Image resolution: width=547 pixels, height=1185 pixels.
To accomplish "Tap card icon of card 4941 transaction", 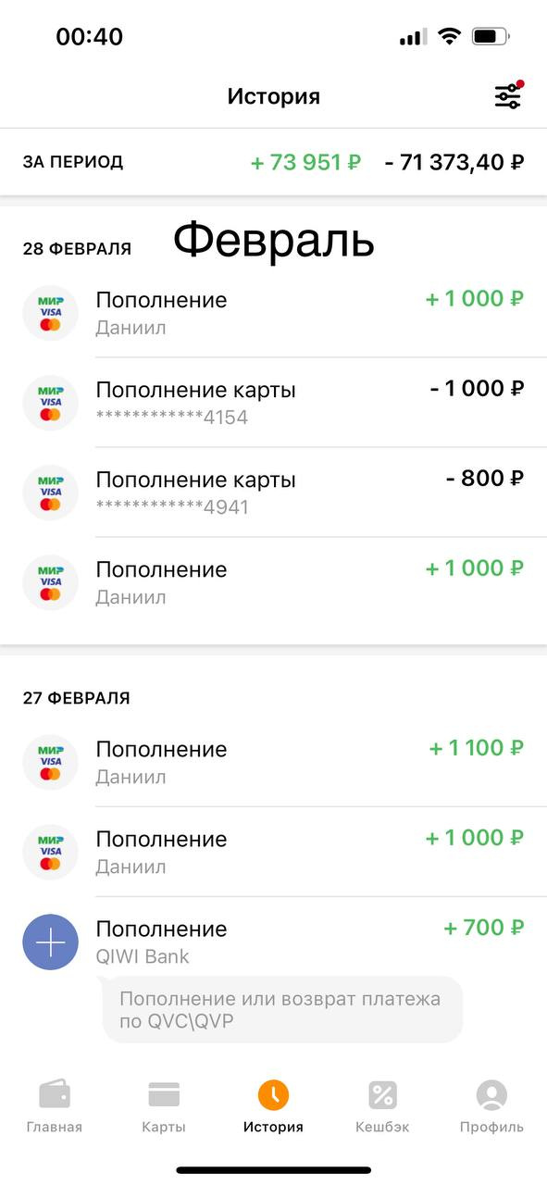I will (50, 493).
